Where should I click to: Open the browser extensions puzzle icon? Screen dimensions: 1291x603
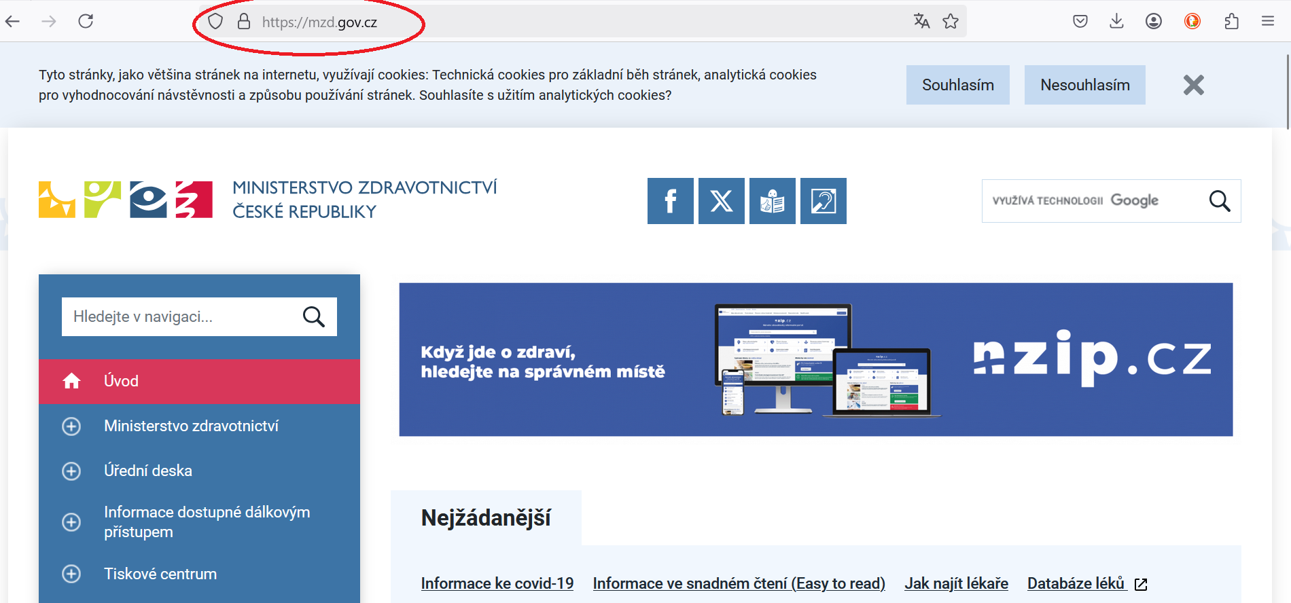pos(1231,22)
